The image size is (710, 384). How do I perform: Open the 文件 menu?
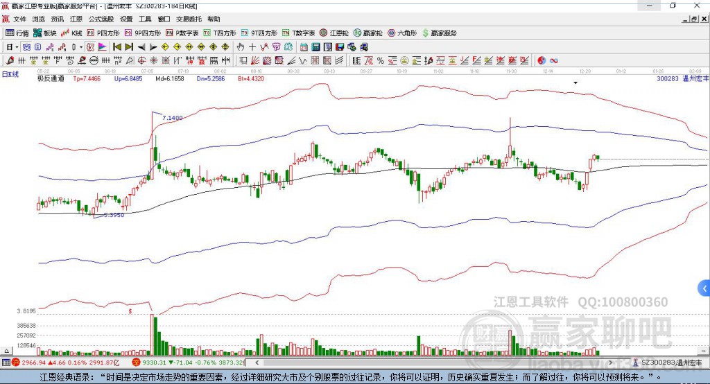tap(19, 19)
